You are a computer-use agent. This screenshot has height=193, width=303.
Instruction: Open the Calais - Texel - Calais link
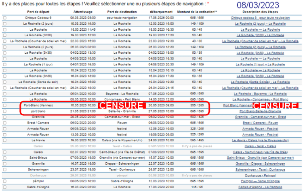pyautogui.click(x=260, y=146)
